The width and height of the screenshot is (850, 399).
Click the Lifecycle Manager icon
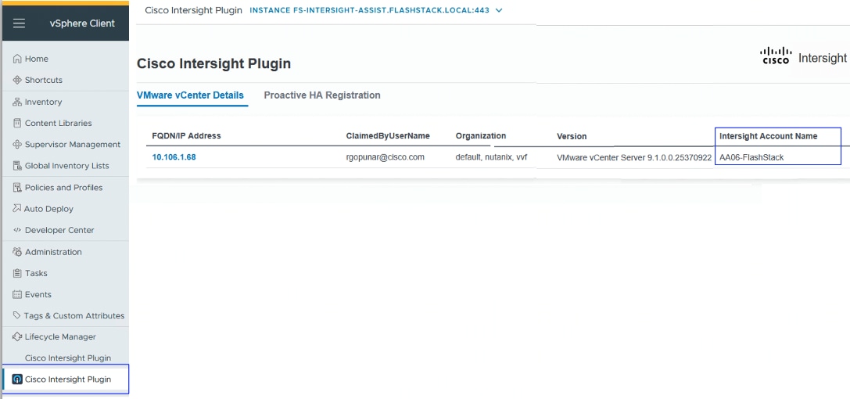17,336
